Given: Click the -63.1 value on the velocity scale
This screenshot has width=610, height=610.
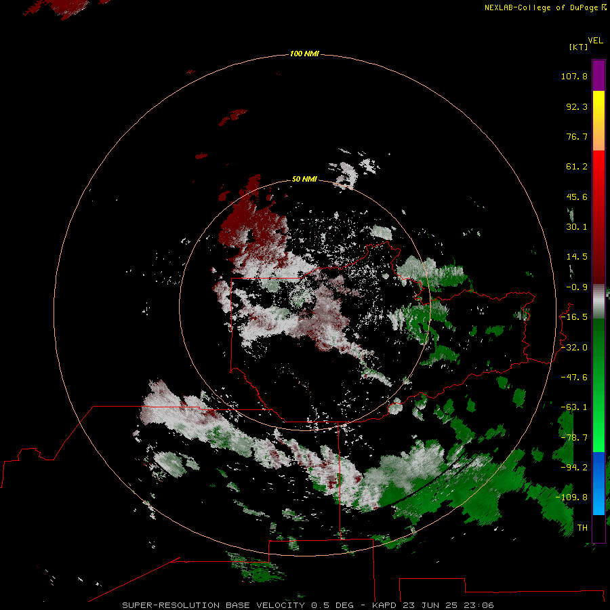Looking at the screenshot, I should tap(574, 407).
